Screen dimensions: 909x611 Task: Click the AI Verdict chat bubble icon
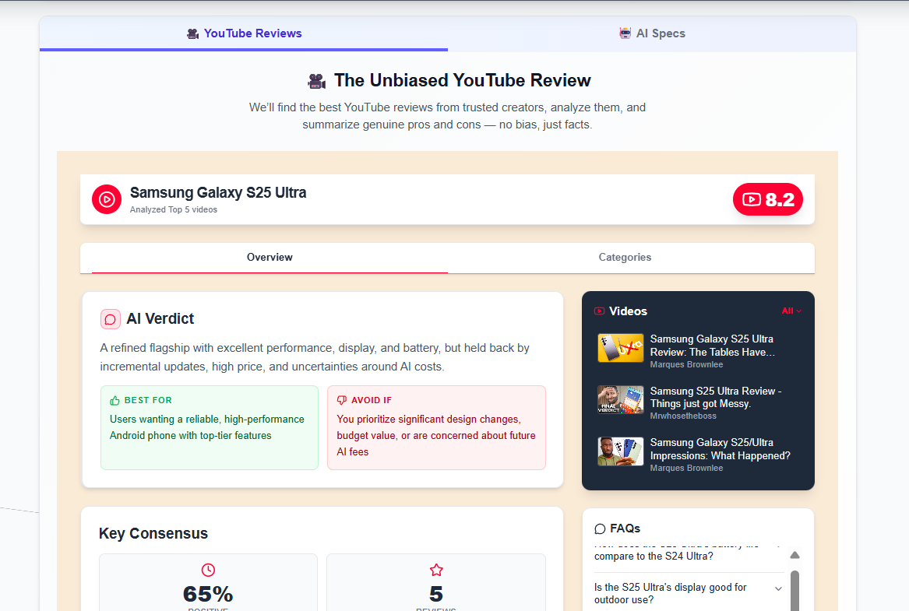pos(110,319)
